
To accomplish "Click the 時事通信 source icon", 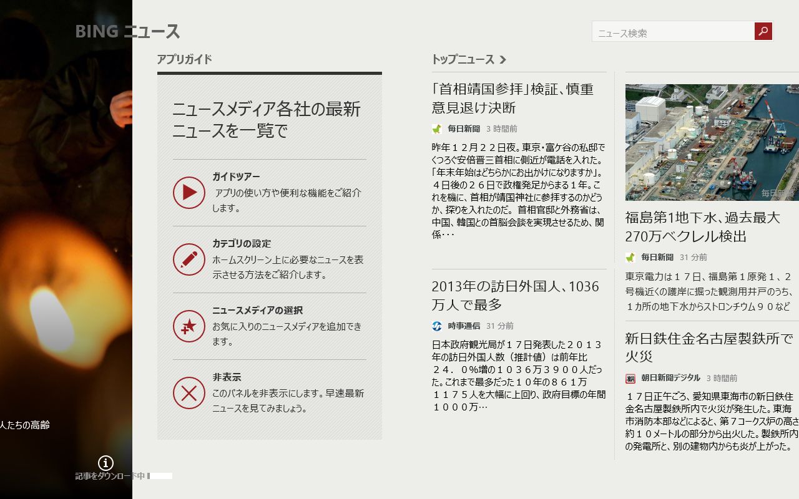I will tap(437, 326).
